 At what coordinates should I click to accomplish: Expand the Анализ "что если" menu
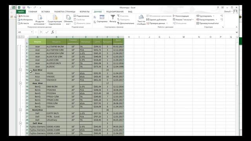(x=183, y=20)
